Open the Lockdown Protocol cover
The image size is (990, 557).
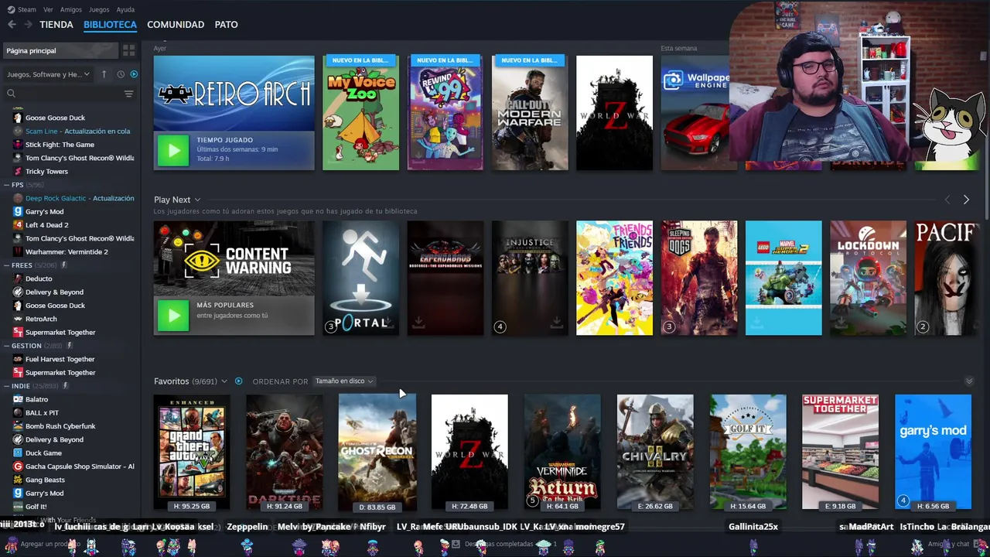868,278
